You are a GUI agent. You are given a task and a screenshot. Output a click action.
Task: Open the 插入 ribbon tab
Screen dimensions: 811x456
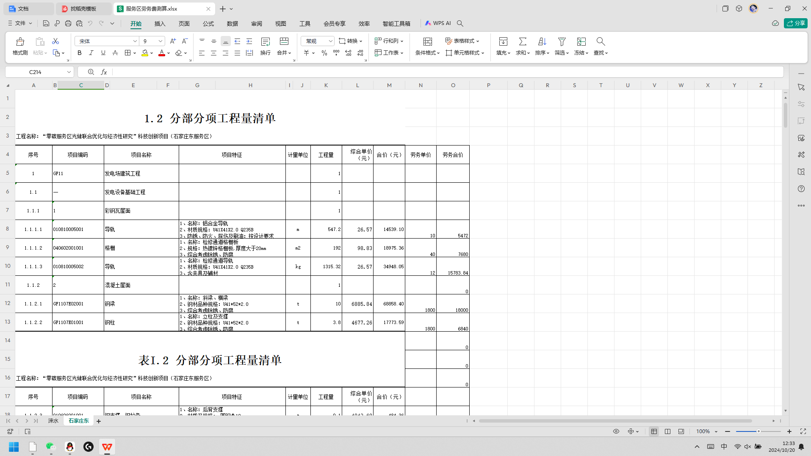point(160,24)
